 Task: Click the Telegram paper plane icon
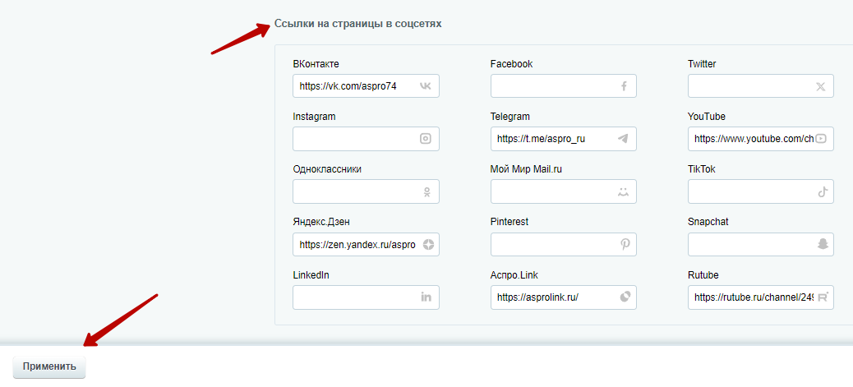pos(624,139)
